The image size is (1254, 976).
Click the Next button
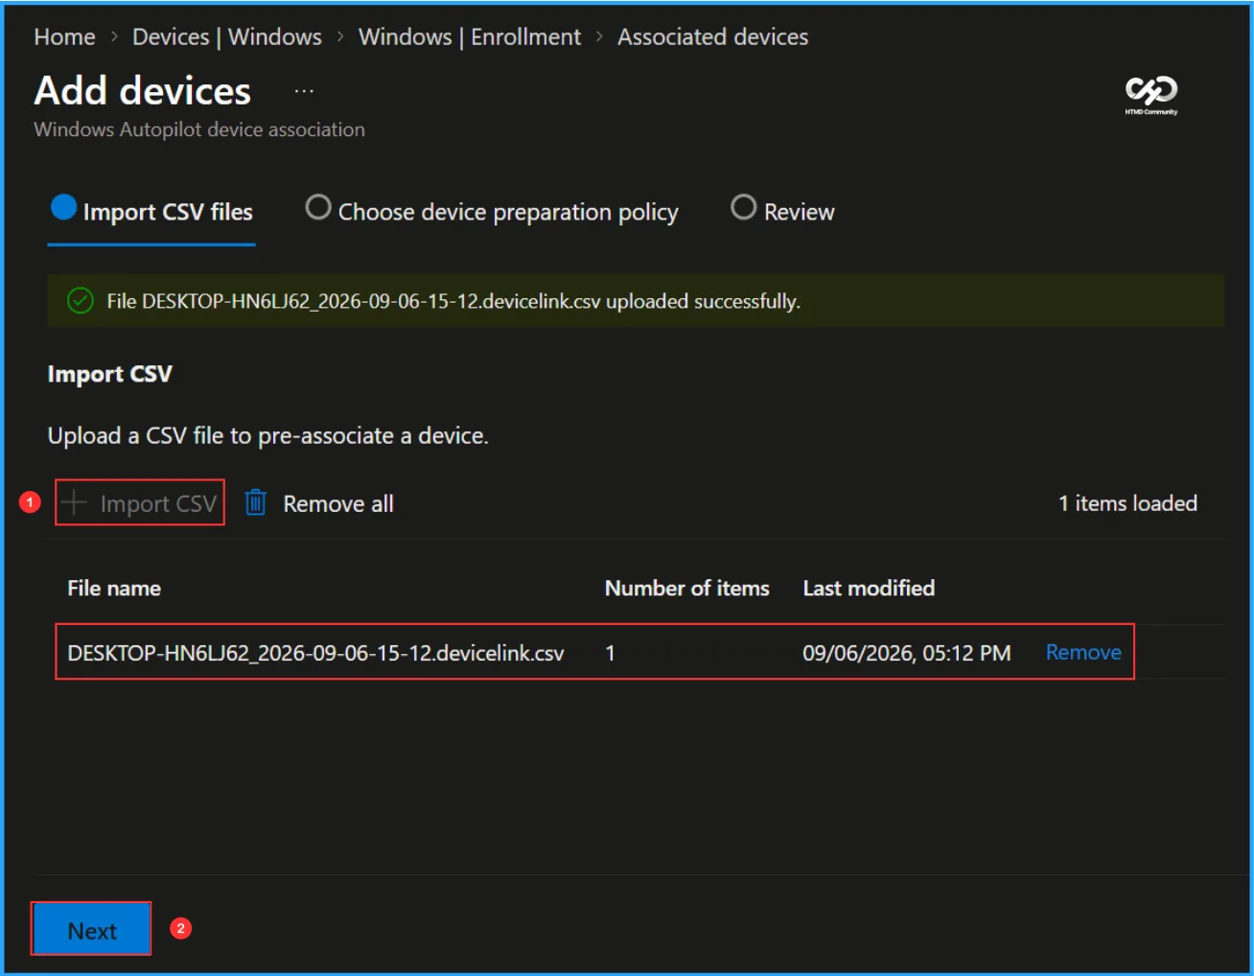tap(91, 929)
